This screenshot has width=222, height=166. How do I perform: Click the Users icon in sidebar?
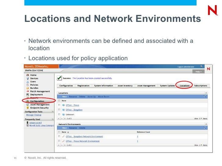[x=28, y=81]
